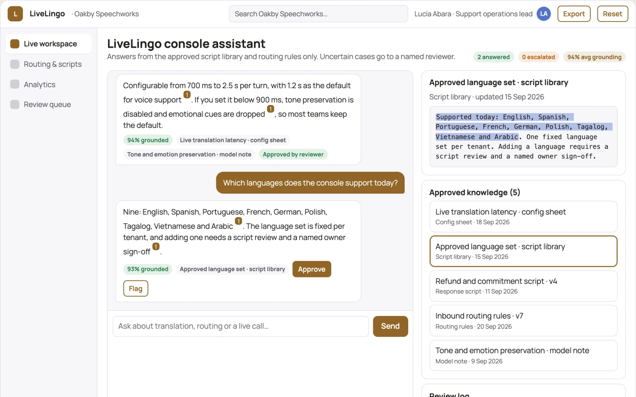Click the Reset button
Image resolution: width=636 pixels, height=397 pixels.
click(612, 14)
